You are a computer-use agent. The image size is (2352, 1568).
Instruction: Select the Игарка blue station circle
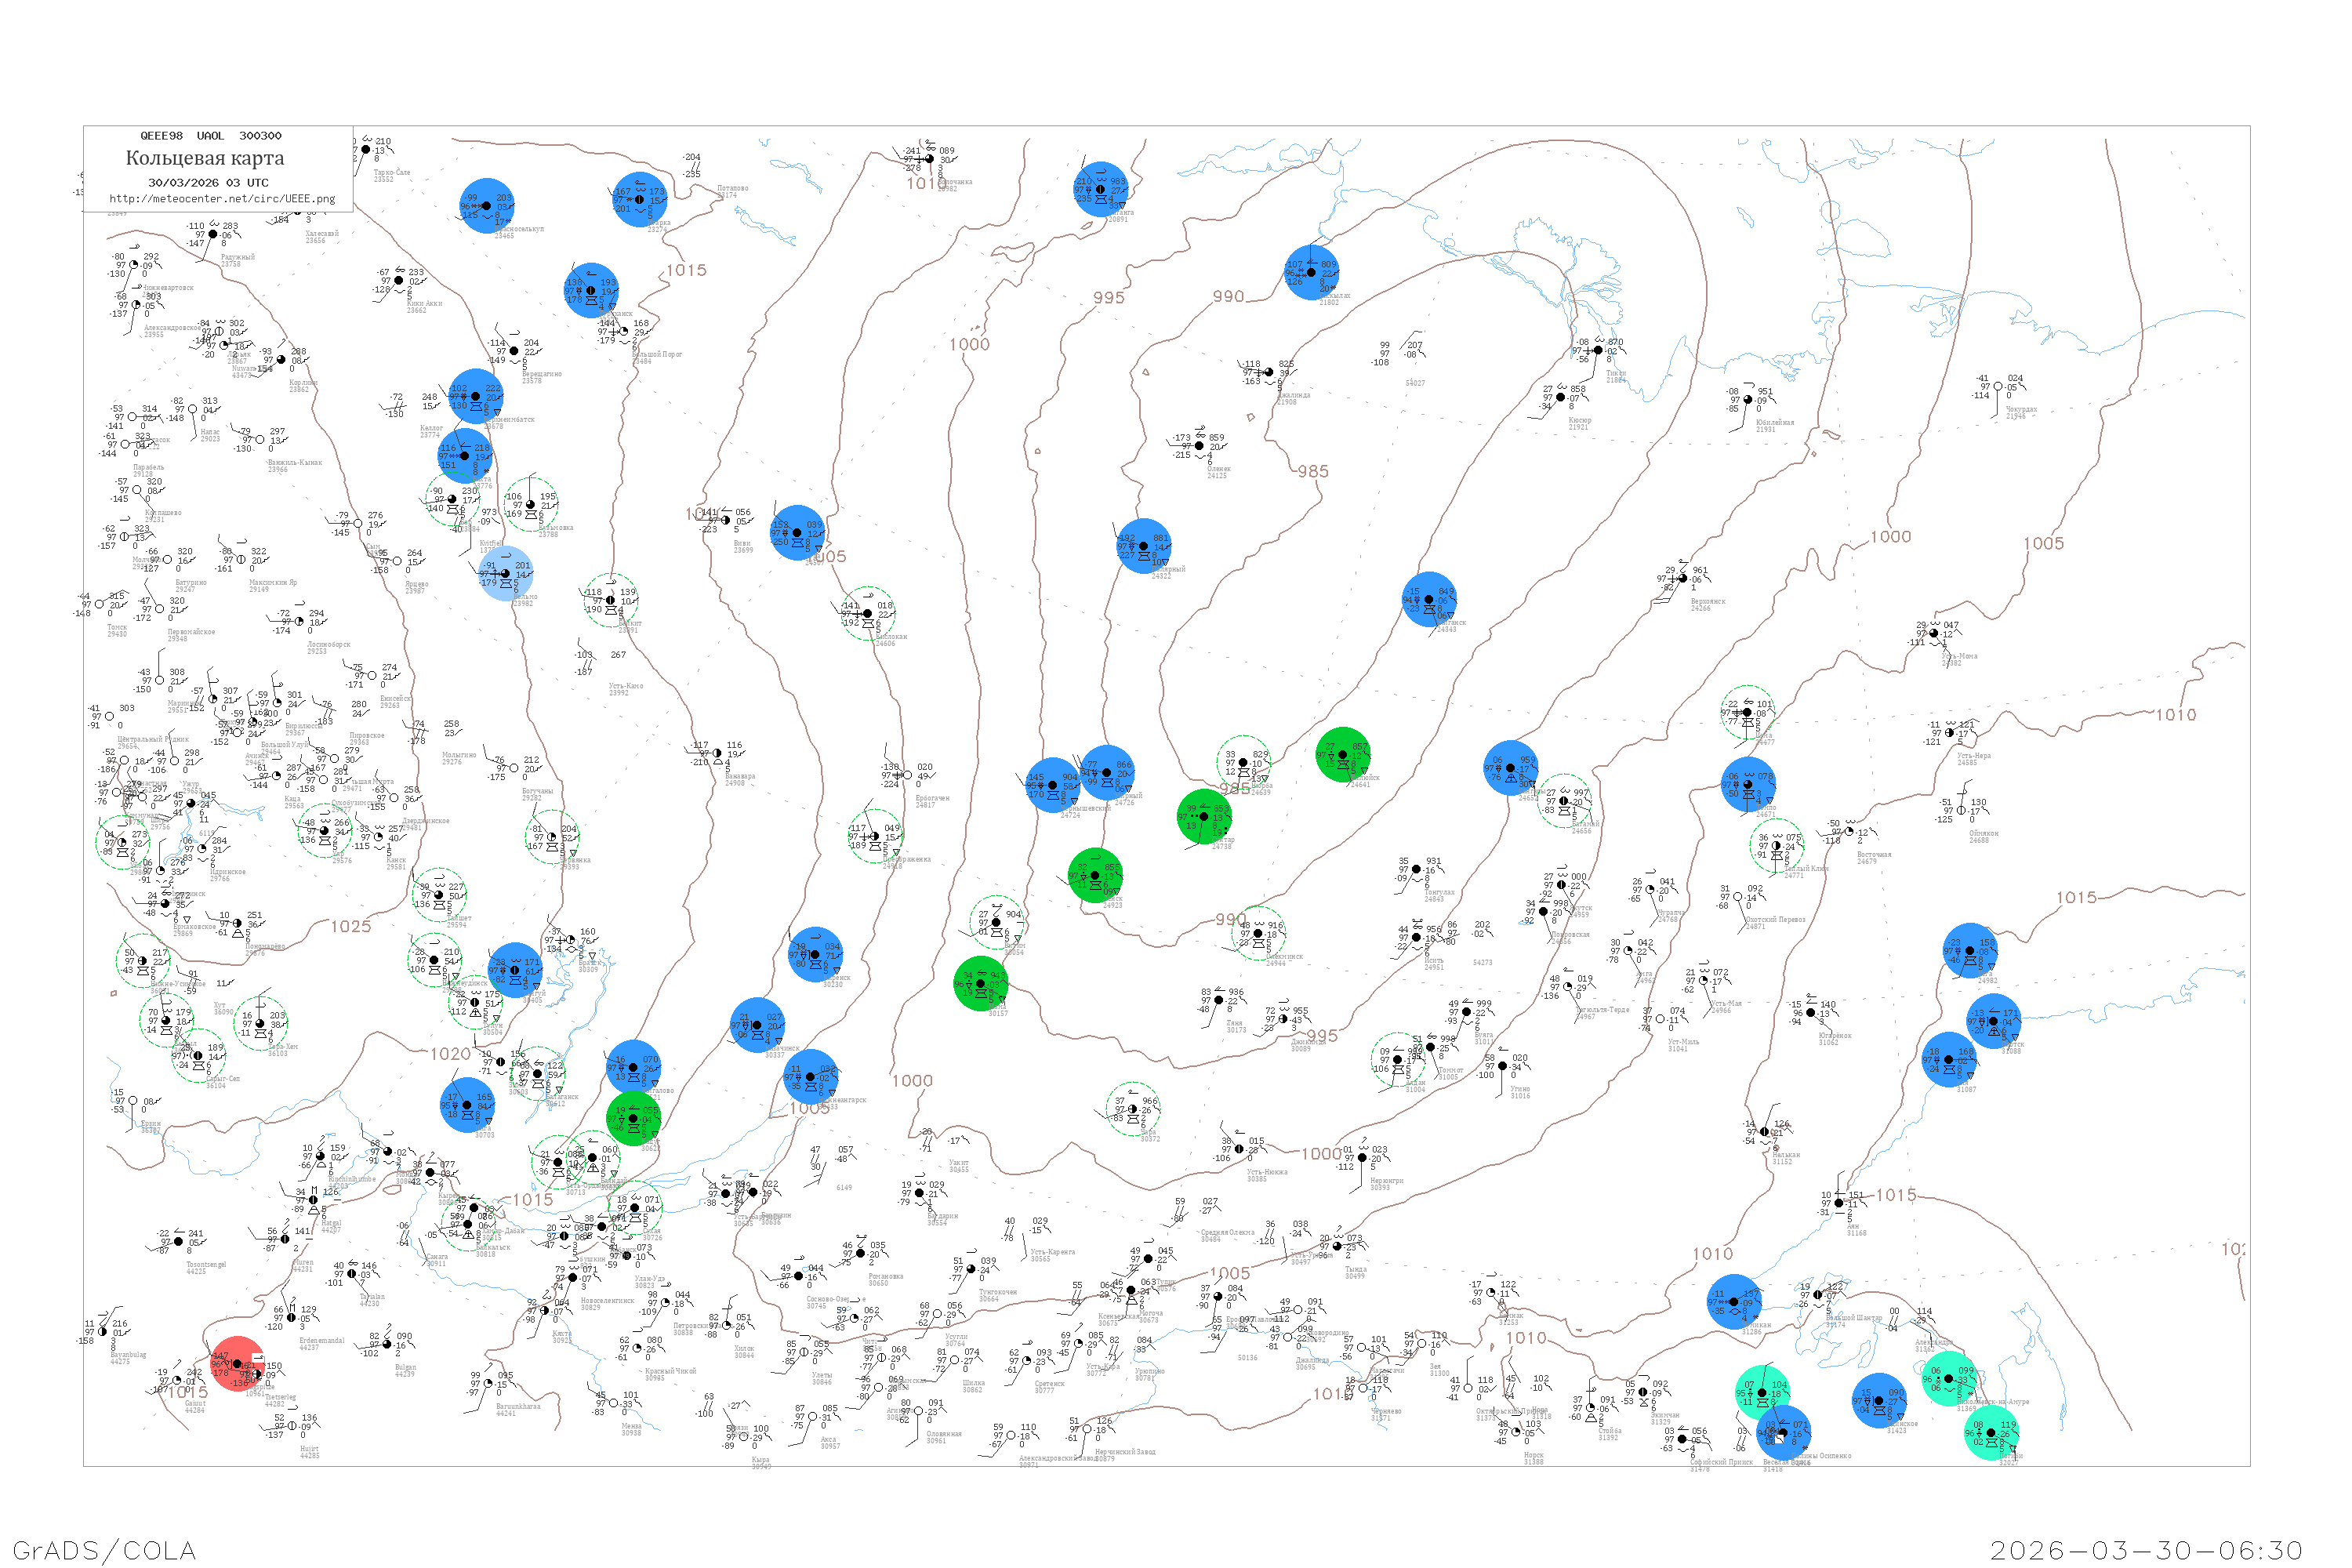click(640, 200)
